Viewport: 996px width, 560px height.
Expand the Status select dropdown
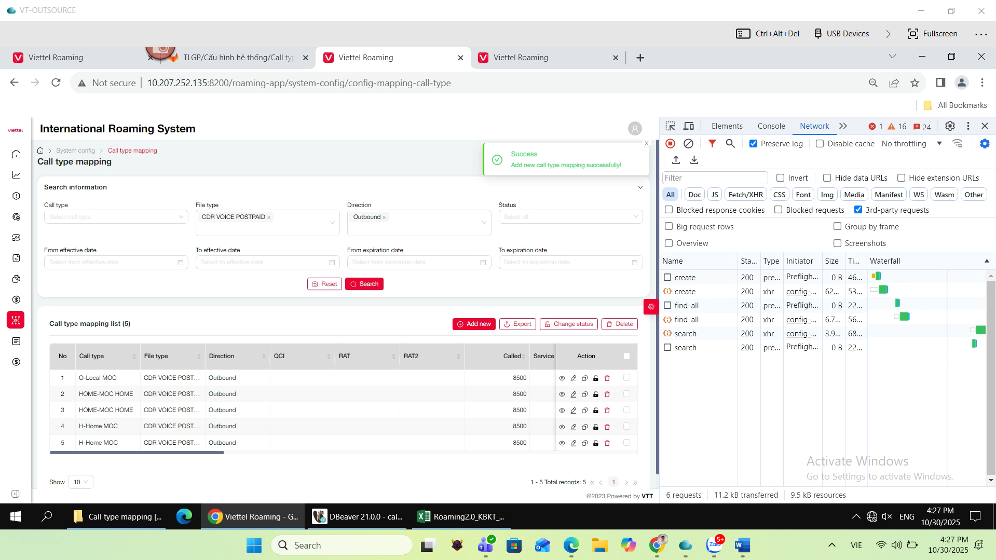[x=570, y=217]
